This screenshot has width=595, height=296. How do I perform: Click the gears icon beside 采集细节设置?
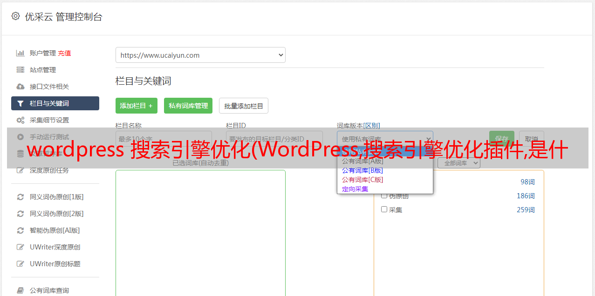pyautogui.click(x=20, y=120)
